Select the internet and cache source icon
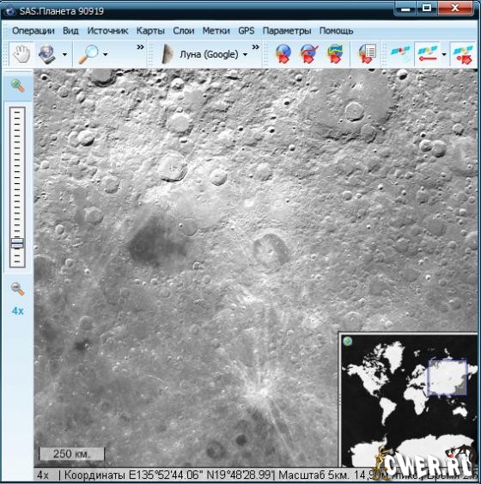 click(x=309, y=54)
